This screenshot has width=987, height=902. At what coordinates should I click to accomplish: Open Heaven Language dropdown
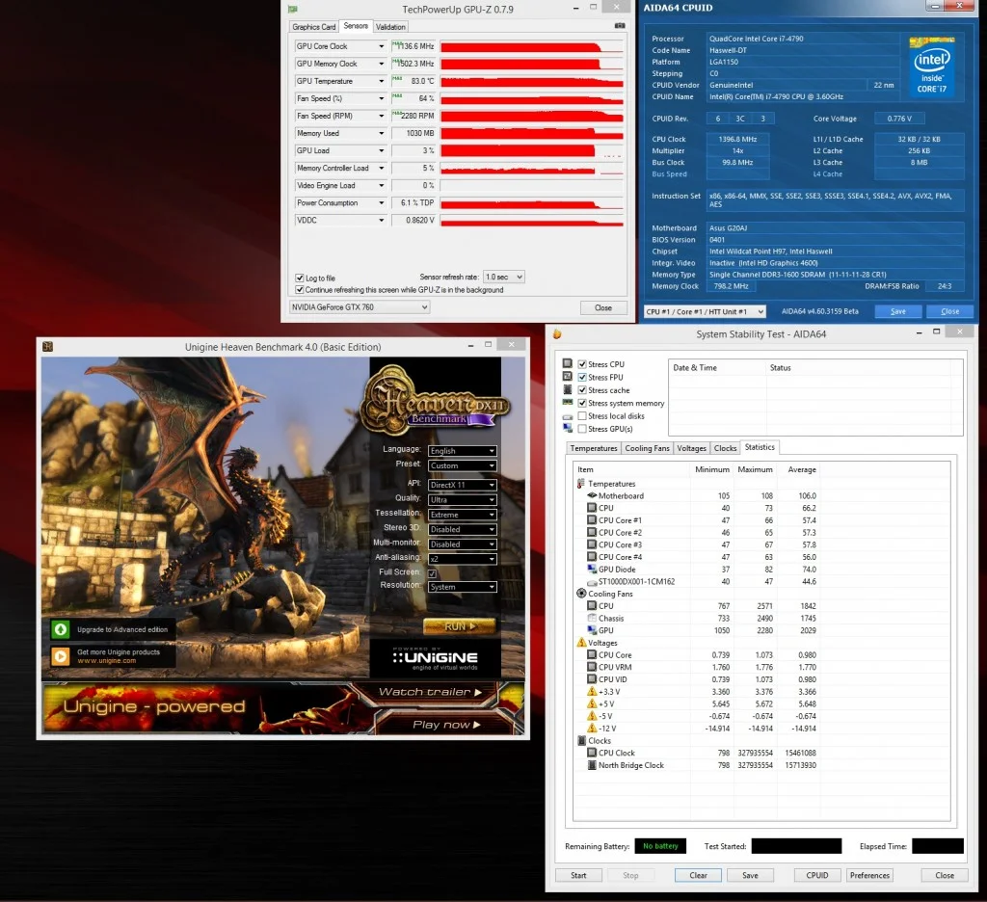click(463, 451)
